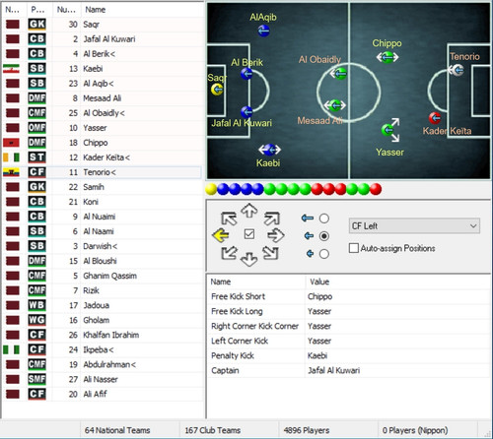Select Chippo player marker on pitch
The image size is (493, 439).
(x=387, y=57)
